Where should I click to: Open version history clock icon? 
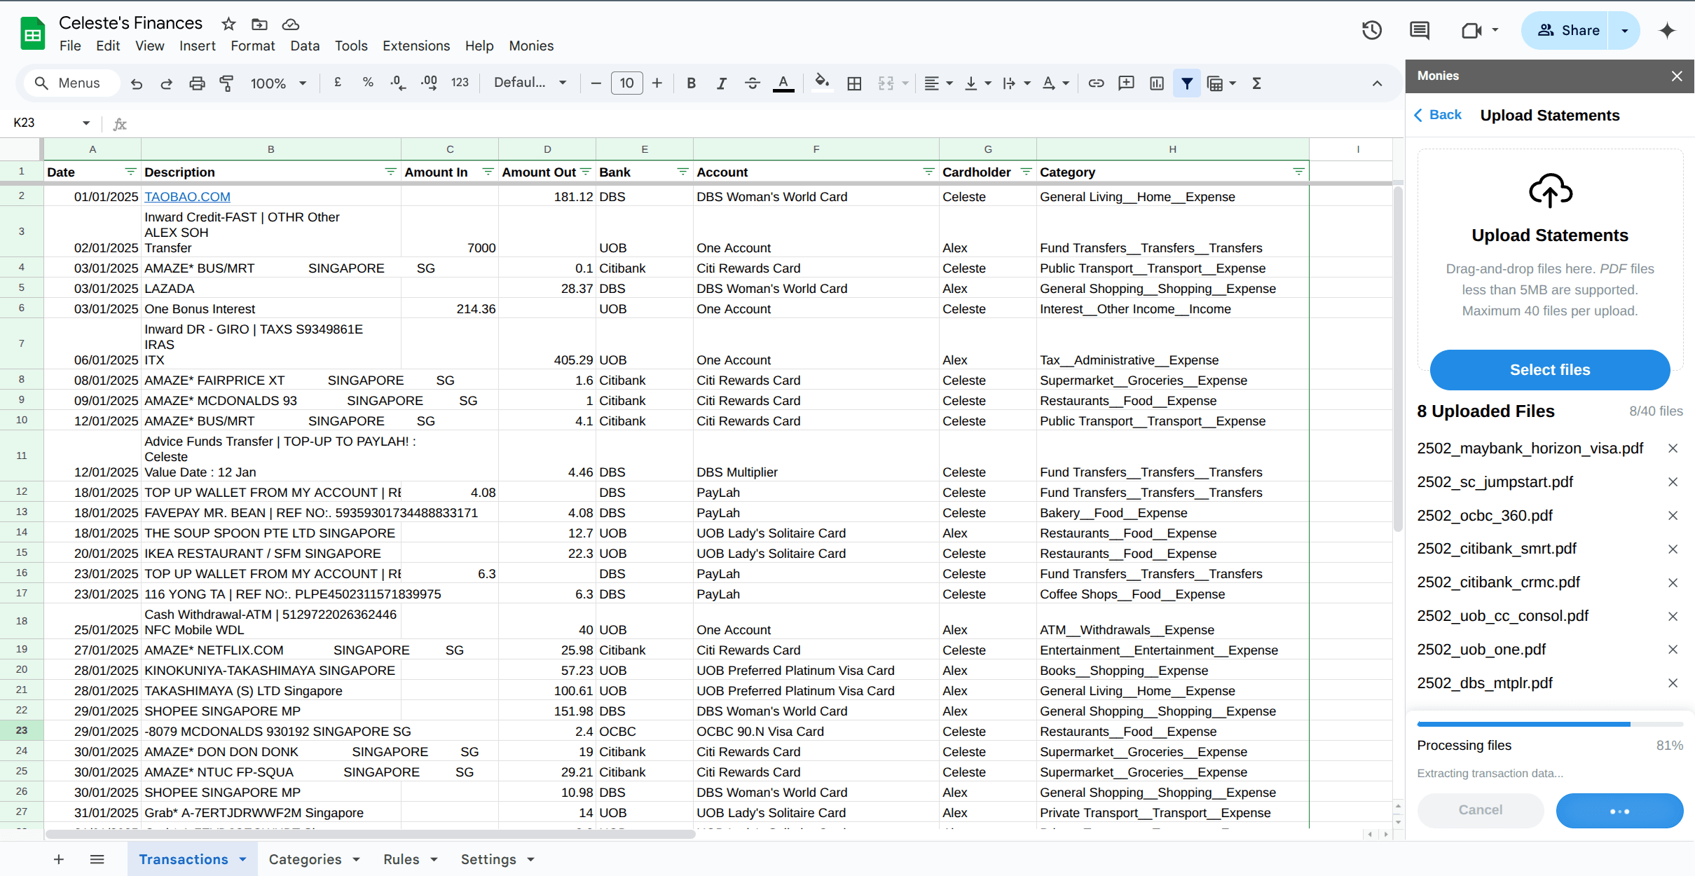coord(1371,30)
